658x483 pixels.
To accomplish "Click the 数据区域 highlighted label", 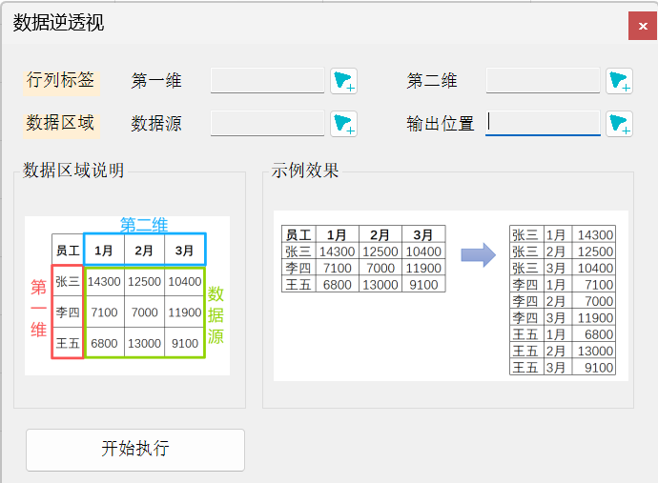I will click(61, 122).
